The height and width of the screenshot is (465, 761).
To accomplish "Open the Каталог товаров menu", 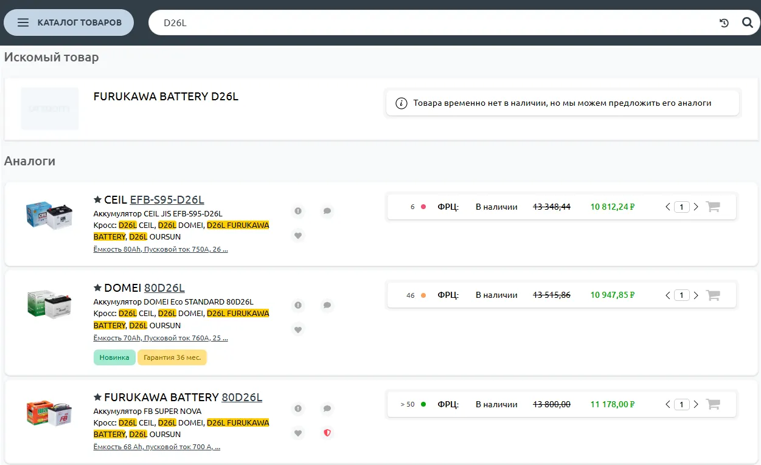I will (69, 22).
